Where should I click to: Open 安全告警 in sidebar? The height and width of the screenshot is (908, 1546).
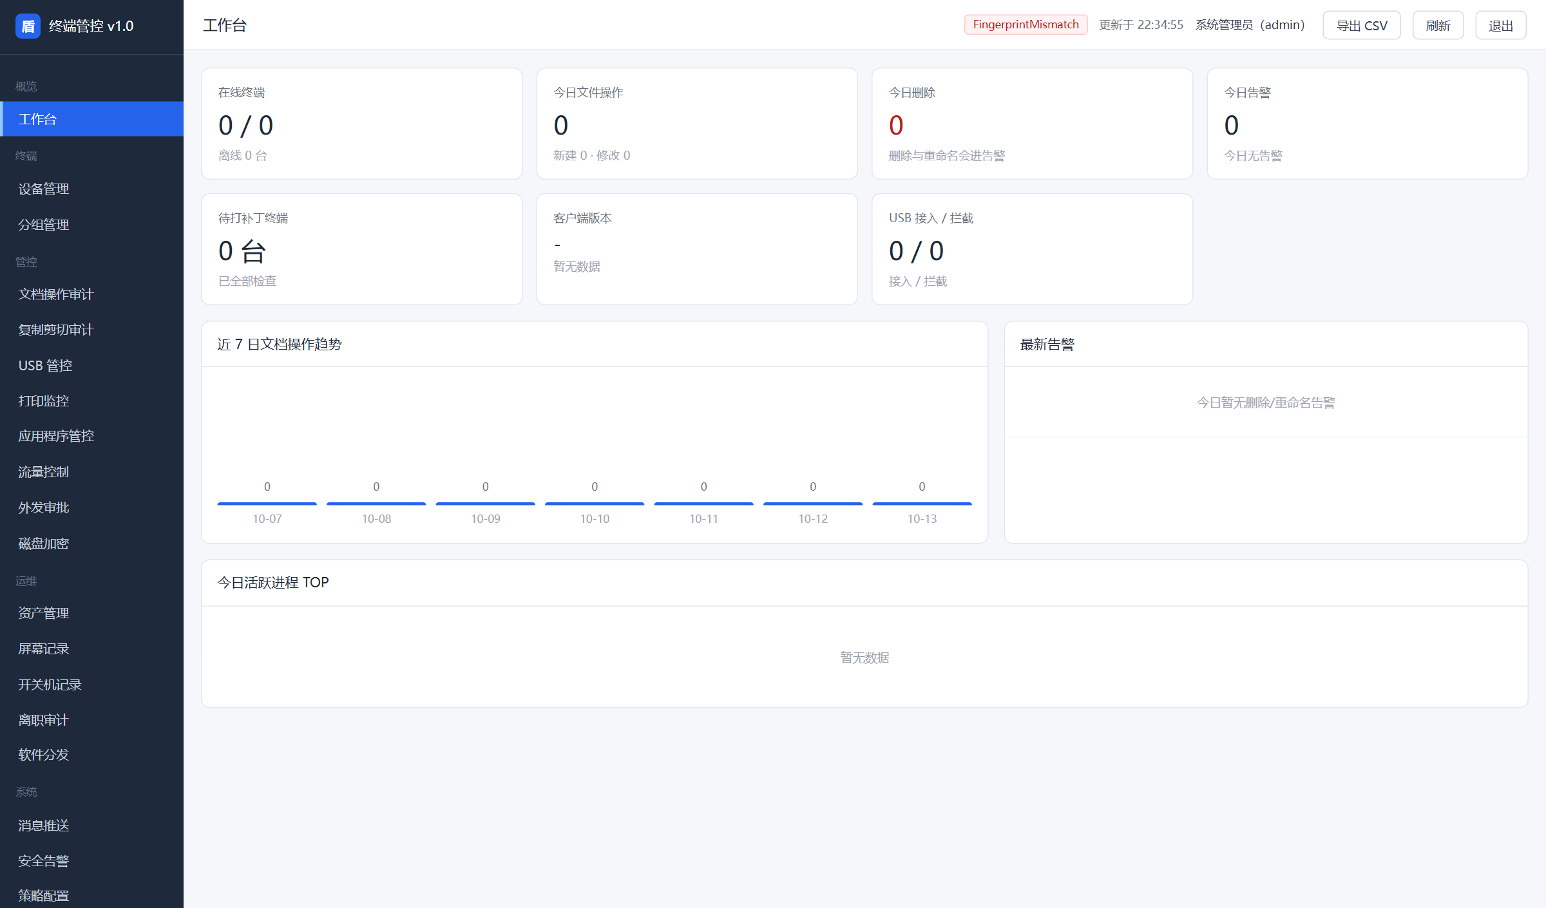91,861
